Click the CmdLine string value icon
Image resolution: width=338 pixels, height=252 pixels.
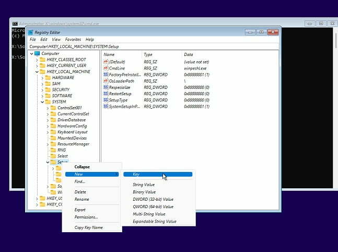pos(106,68)
